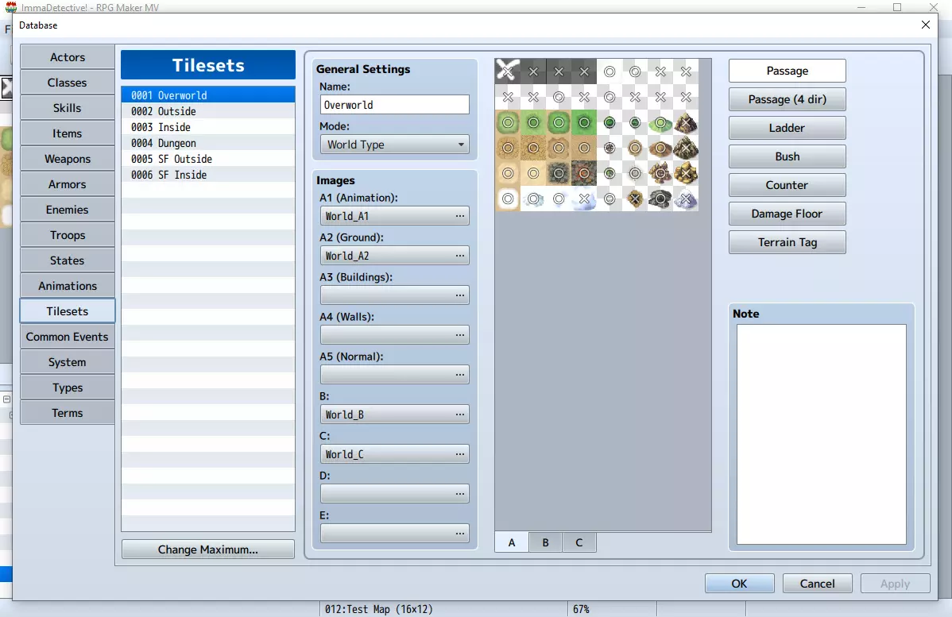Open the System tab
This screenshot has width=952, height=617.
68,362
